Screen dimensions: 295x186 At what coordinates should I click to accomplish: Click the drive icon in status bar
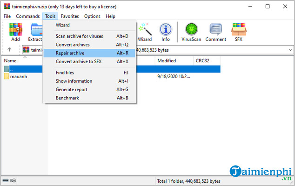[x=6, y=180]
